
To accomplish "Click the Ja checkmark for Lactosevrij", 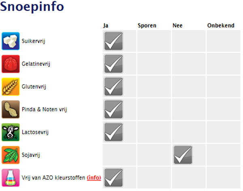I will tap(113, 132).
